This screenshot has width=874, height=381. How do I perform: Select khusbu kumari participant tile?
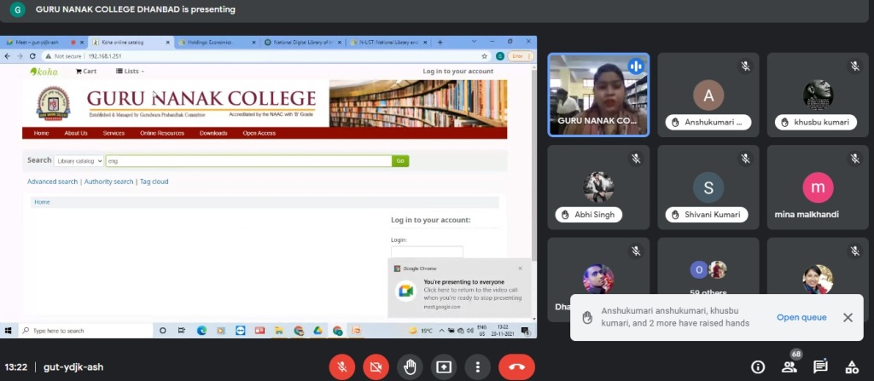pos(818,95)
